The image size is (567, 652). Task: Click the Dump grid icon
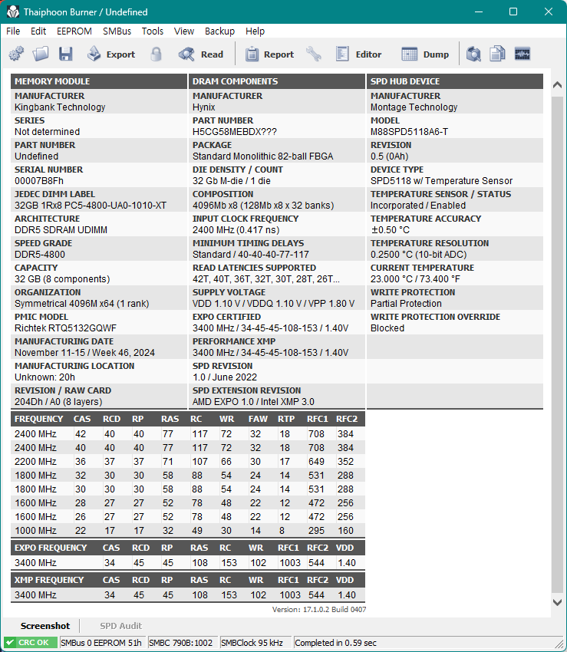(x=410, y=54)
